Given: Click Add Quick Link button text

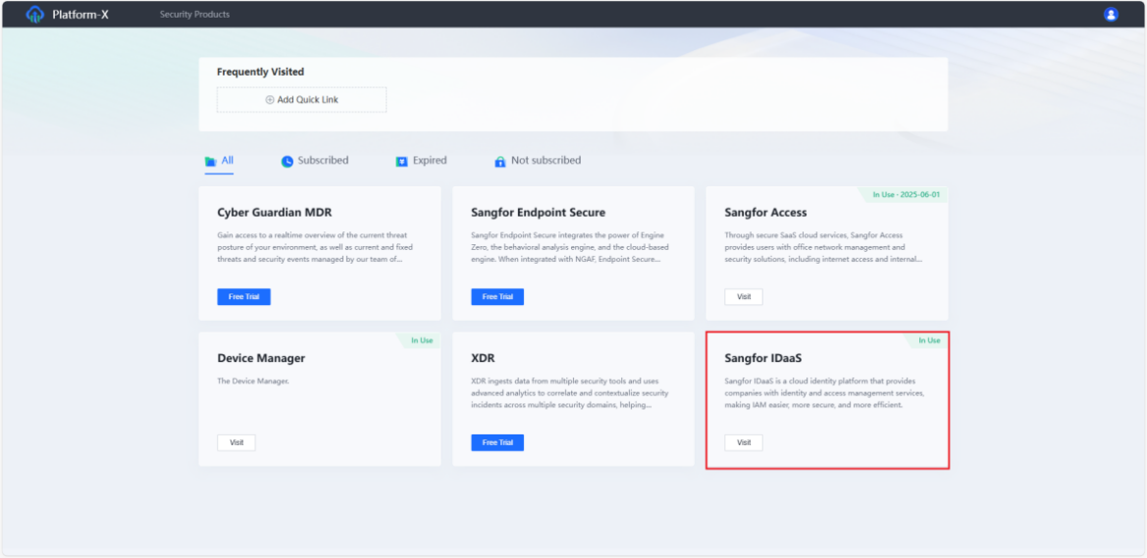Looking at the screenshot, I should pyautogui.click(x=307, y=99).
